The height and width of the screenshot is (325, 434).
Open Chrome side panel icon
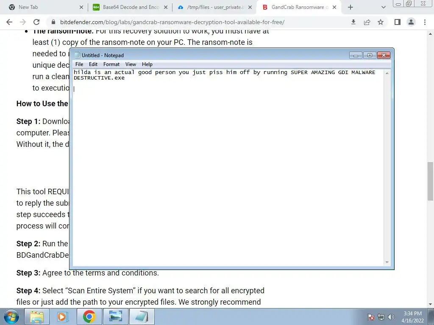[x=398, y=22]
